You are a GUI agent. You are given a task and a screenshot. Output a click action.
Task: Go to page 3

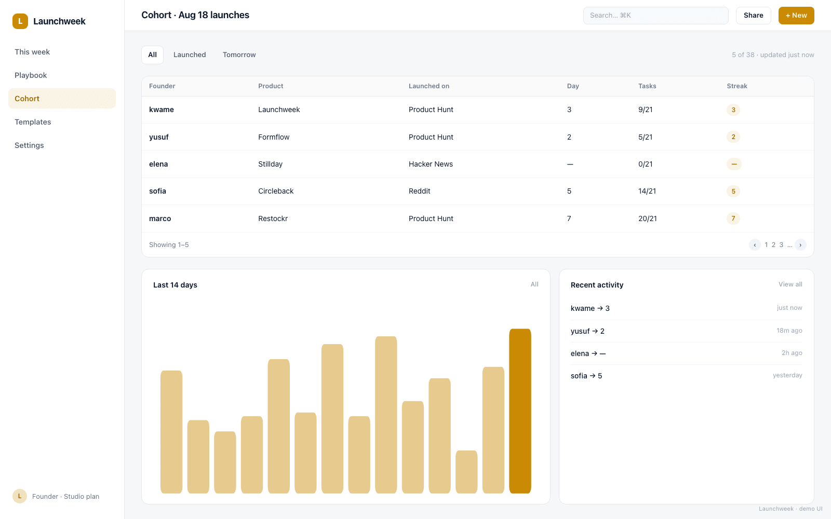pyautogui.click(x=781, y=245)
